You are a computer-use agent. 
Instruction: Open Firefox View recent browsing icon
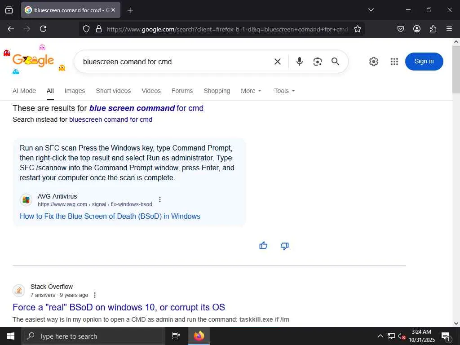pos(9,10)
